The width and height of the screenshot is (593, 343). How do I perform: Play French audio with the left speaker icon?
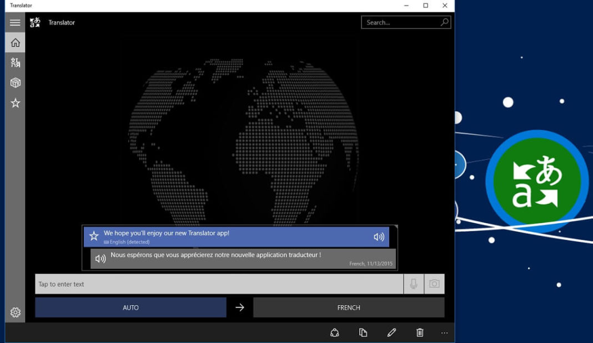[x=100, y=258]
